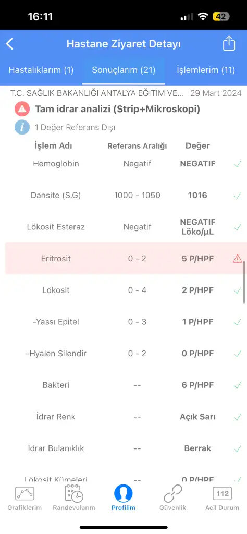Tap the blue info icon next to Referans Dışı
The width and height of the screenshot is (247, 534).
click(x=22, y=128)
